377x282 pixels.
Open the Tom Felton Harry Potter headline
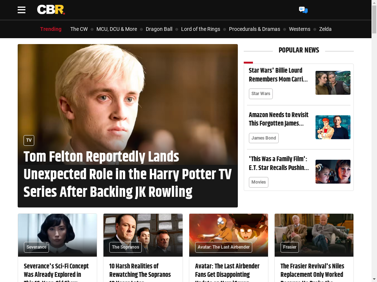tap(127, 174)
